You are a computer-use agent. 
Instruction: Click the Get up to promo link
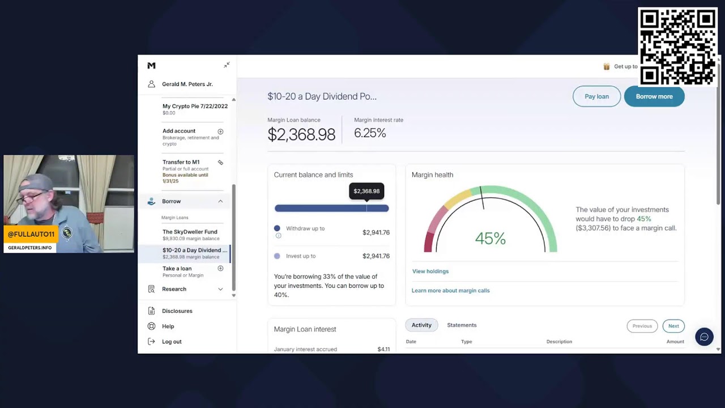coord(626,66)
